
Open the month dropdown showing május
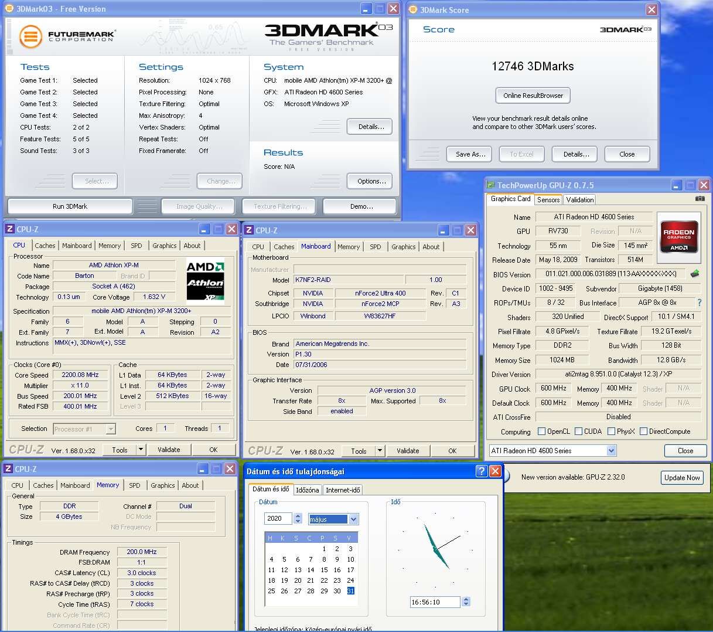click(x=353, y=519)
